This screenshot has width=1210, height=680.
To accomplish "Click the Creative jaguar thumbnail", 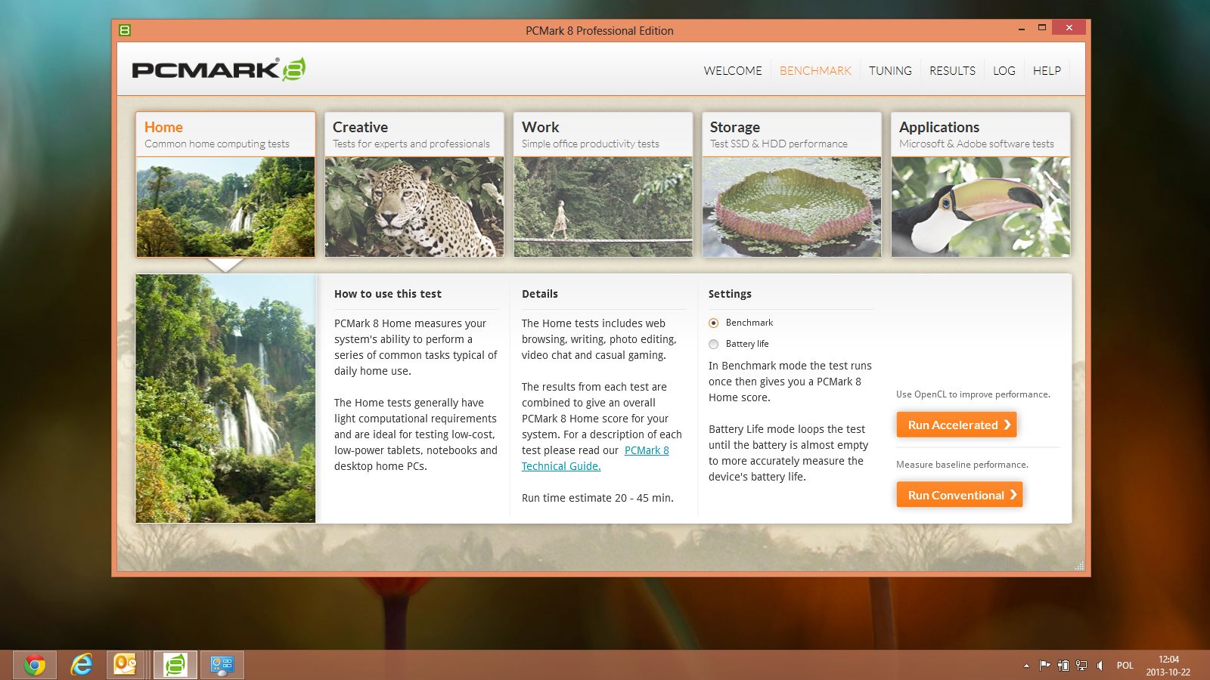I will 414,207.
